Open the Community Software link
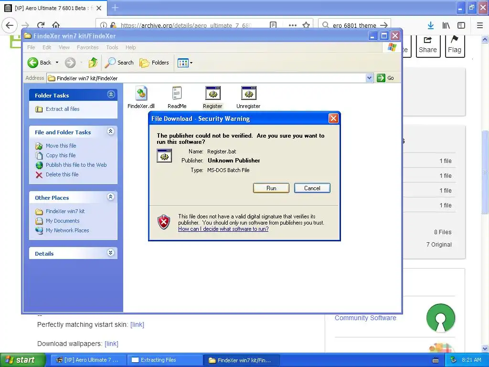 pyautogui.click(x=365, y=318)
